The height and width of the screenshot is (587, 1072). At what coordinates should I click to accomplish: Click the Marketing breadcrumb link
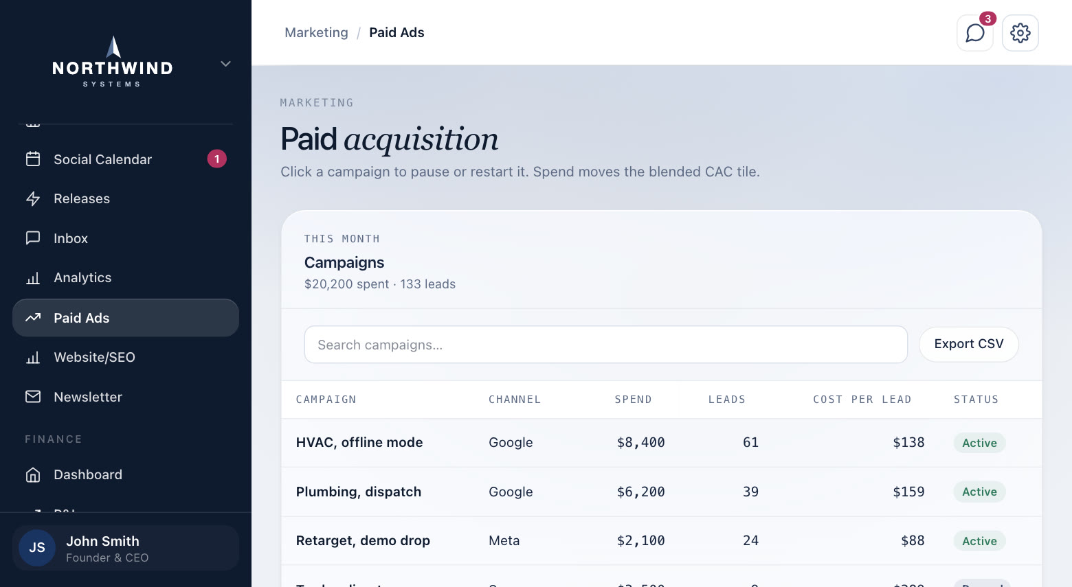[316, 33]
